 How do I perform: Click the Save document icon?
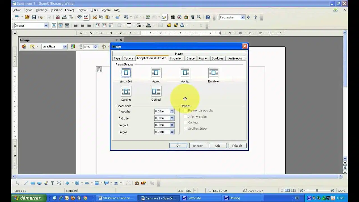(34, 17)
